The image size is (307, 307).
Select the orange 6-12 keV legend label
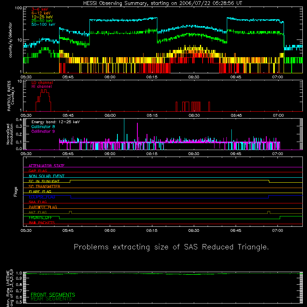(x=41, y=13)
